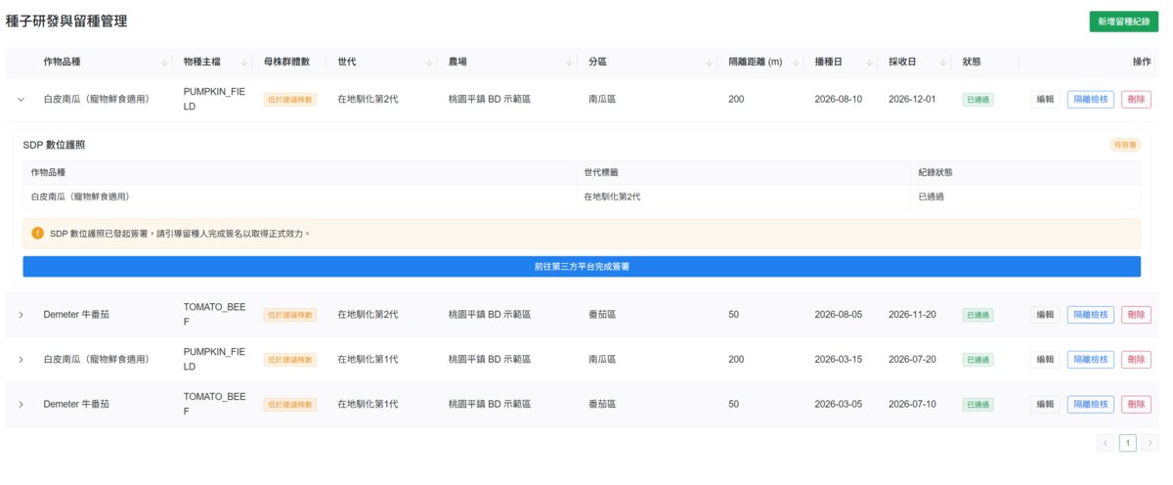Open 隔離檢核 for row harvested 2026-12-01
This screenshot has height=485, width=1173.
point(1090,99)
